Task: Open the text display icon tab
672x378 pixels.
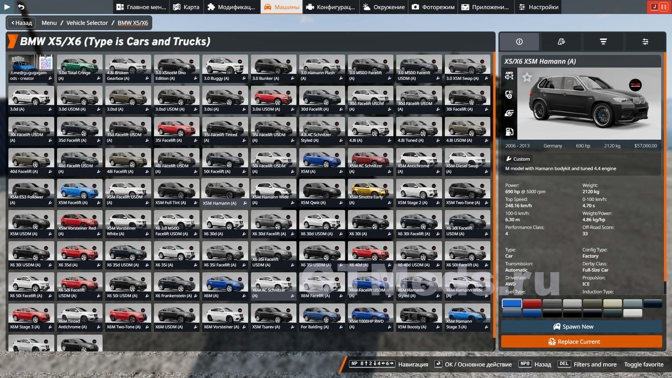Action: (x=561, y=42)
